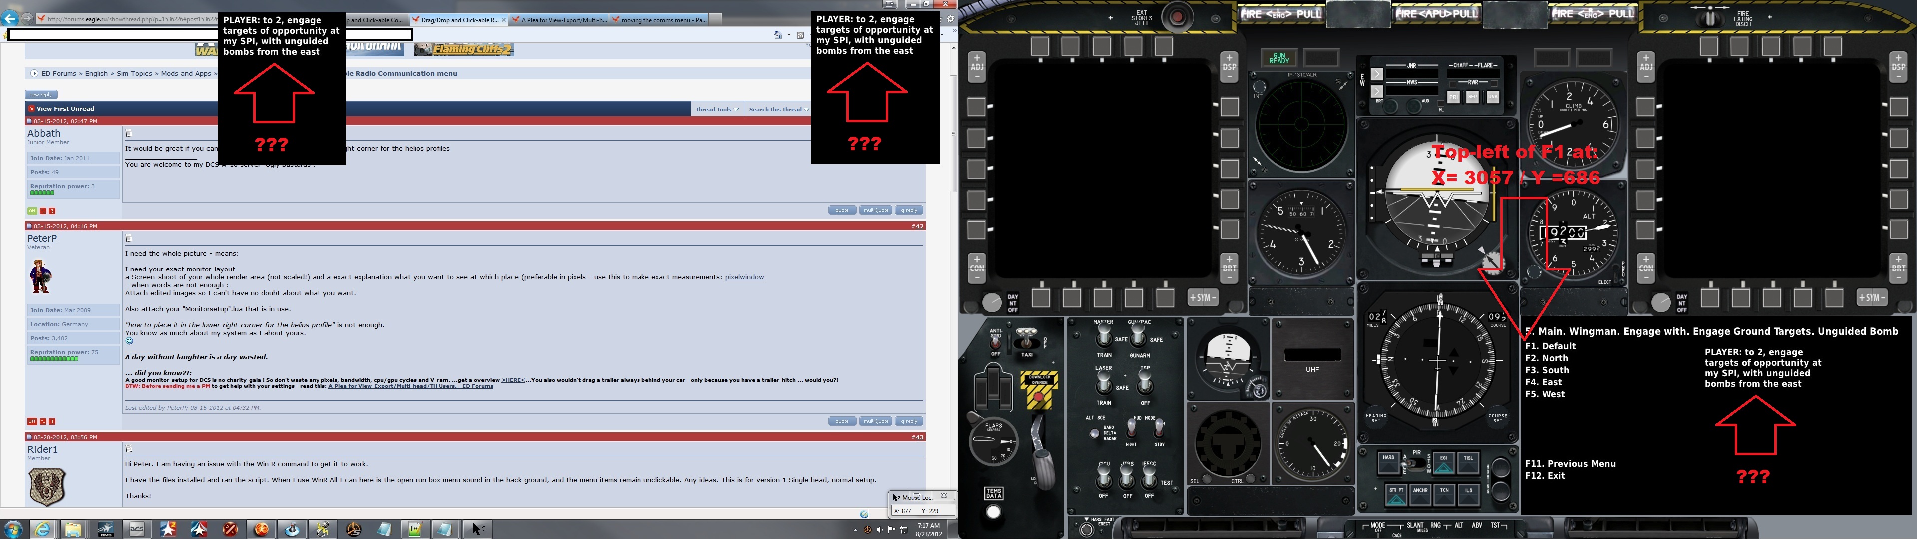Switch to 'A Plea for View-Export' browser tab
Viewport: 1917px width, 539px height.
[x=560, y=20]
